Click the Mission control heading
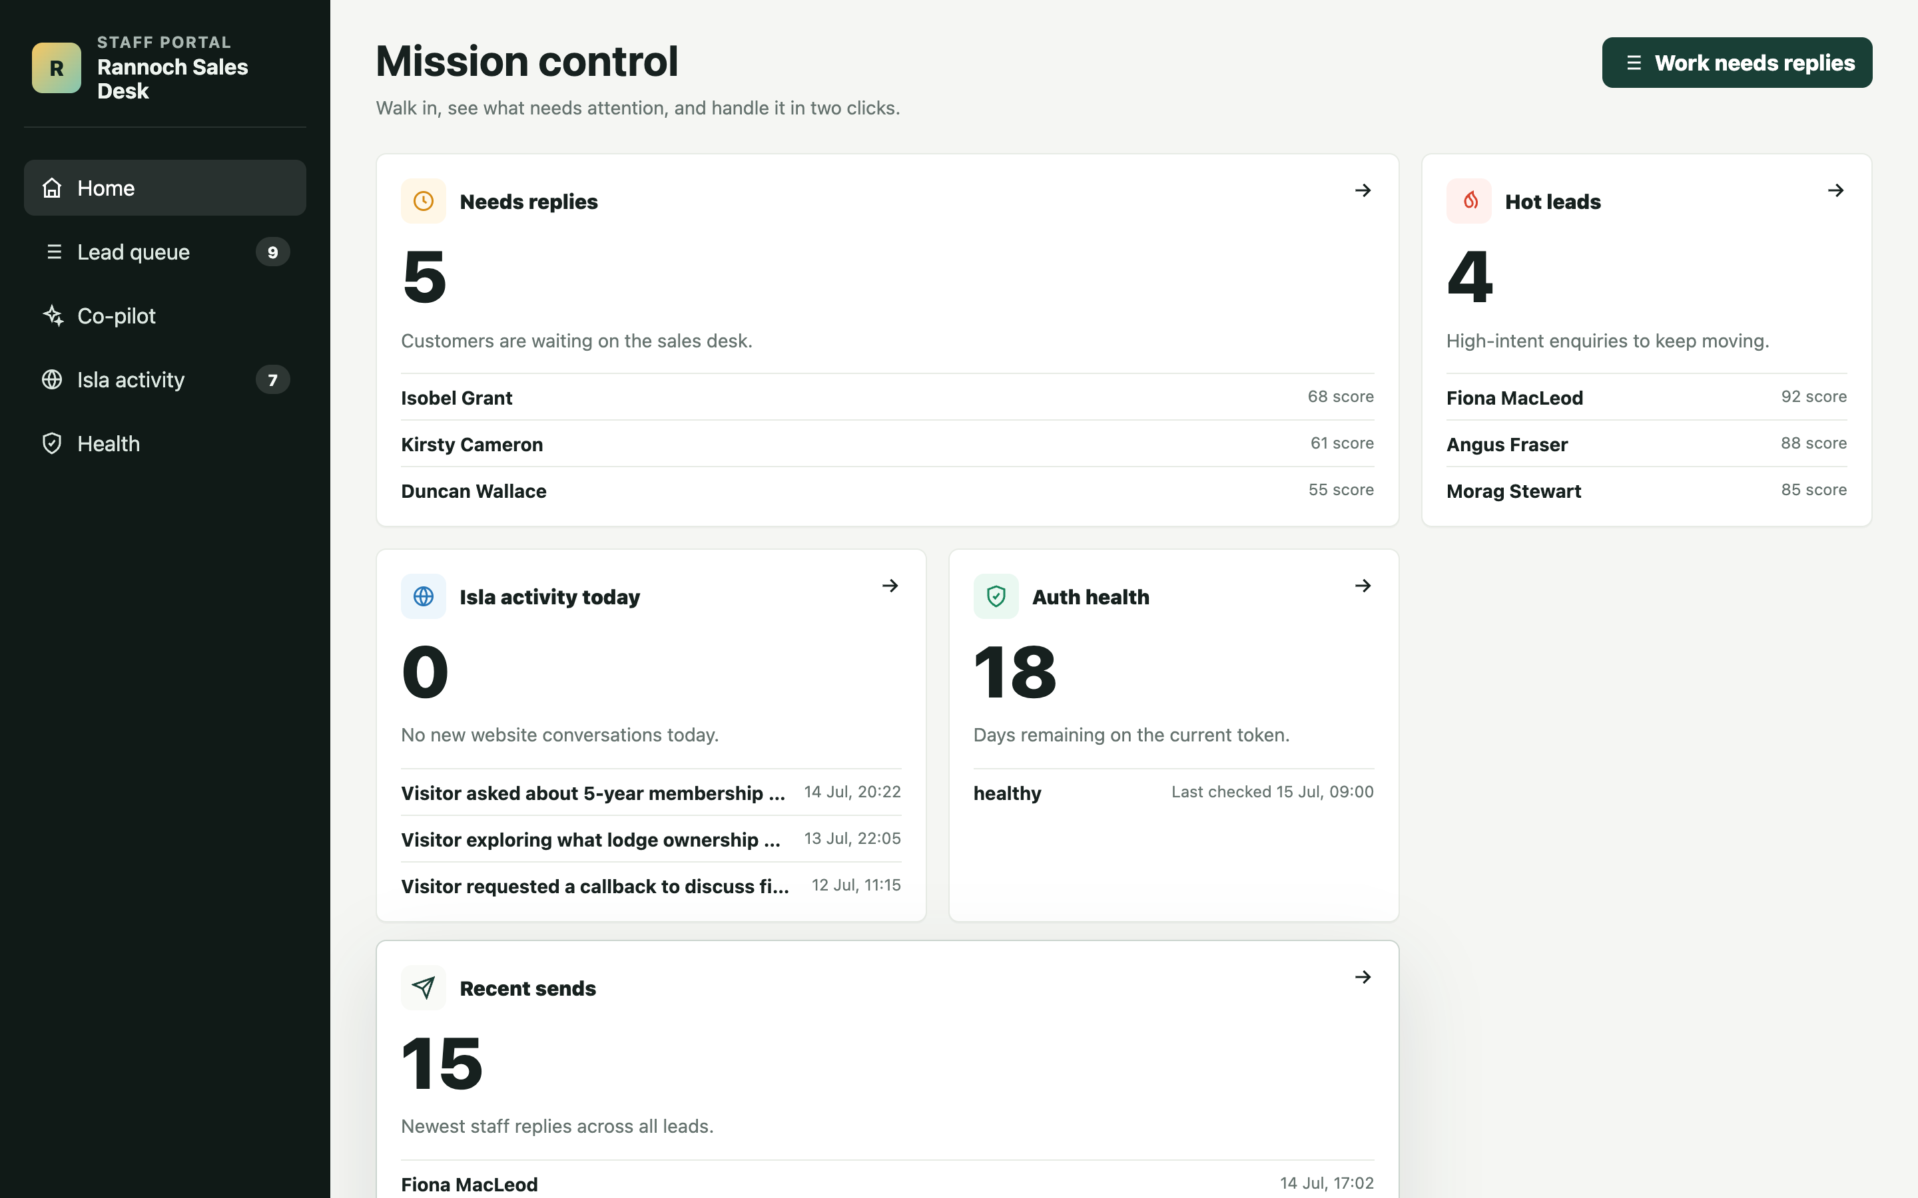The image size is (1918, 1198). pyautogui.click(x=527, y=61)
